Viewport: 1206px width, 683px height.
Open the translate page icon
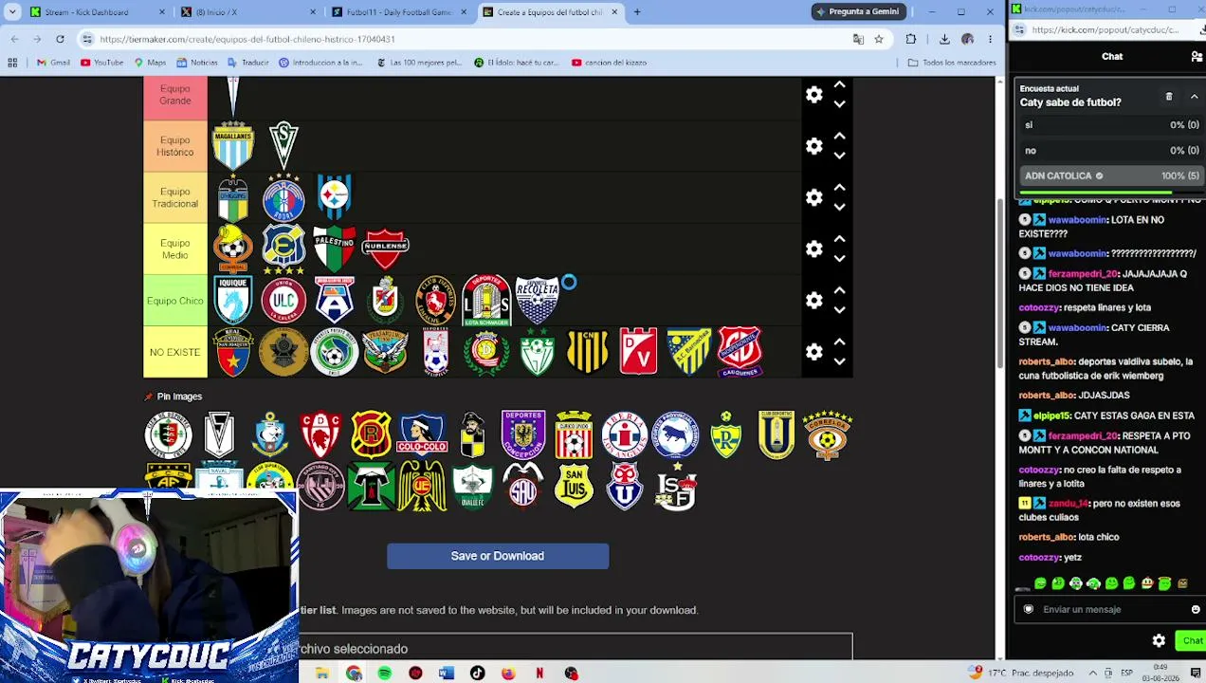click(858, 39)
